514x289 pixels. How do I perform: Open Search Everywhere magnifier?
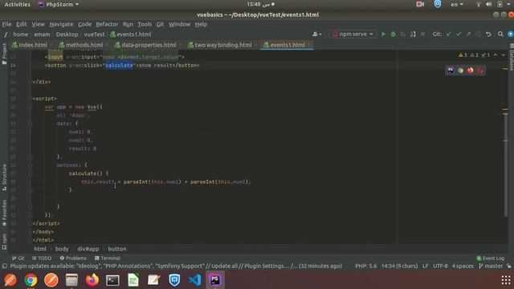tap(500, 34)
